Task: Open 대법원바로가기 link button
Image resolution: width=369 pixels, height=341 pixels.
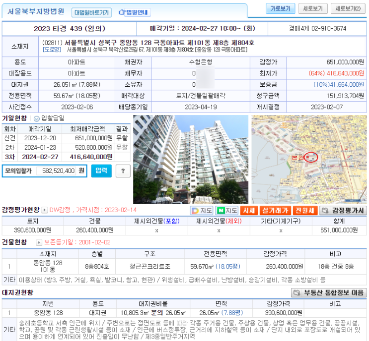Action: tap(91, 12)
